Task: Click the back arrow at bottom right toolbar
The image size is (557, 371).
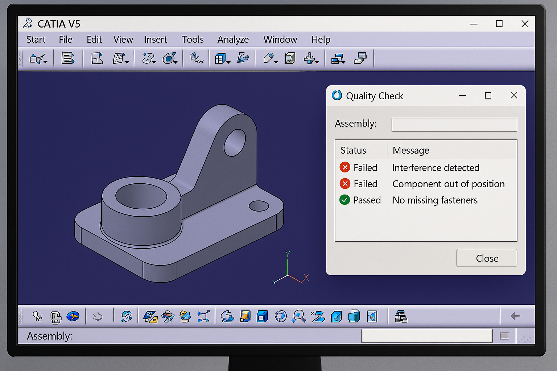Action: tap(515, 316)
